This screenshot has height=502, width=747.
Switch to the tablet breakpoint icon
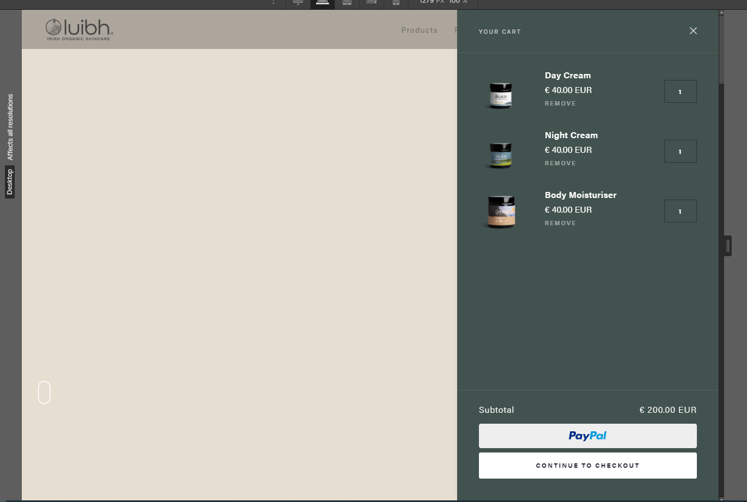[x=347, y=3]
